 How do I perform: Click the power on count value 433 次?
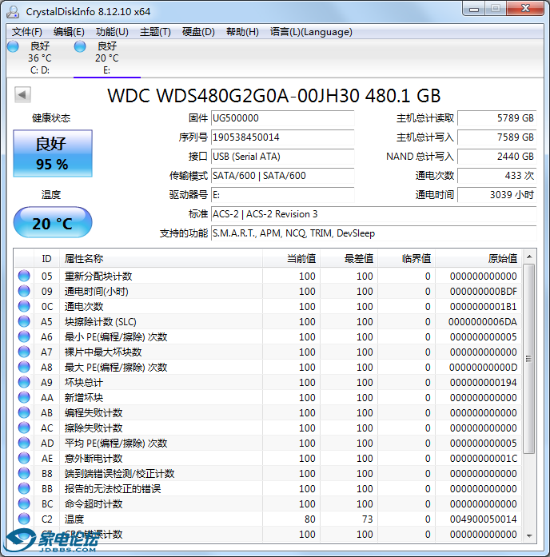[x=496, y=176]
